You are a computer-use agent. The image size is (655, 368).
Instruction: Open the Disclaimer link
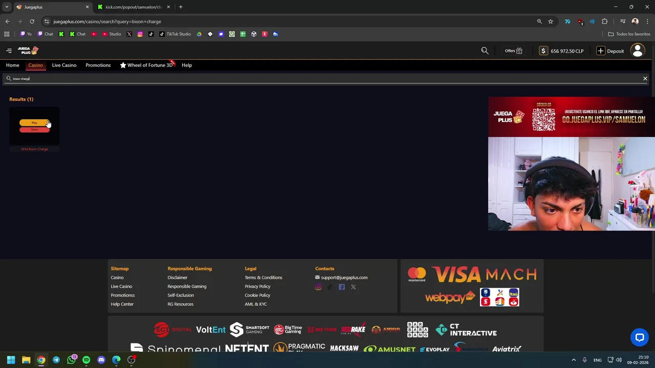coord(178,278)
